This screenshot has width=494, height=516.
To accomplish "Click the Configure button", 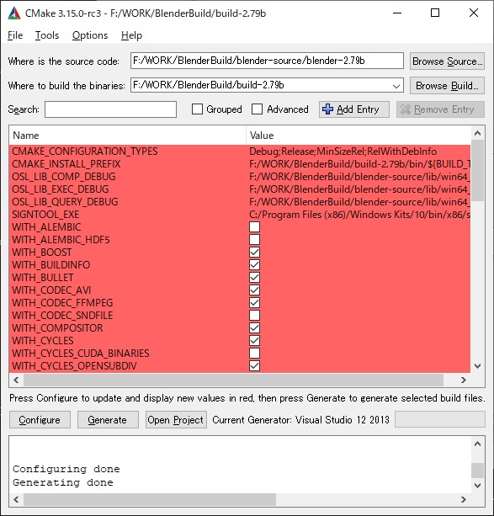I will click(x=40, y=420).
